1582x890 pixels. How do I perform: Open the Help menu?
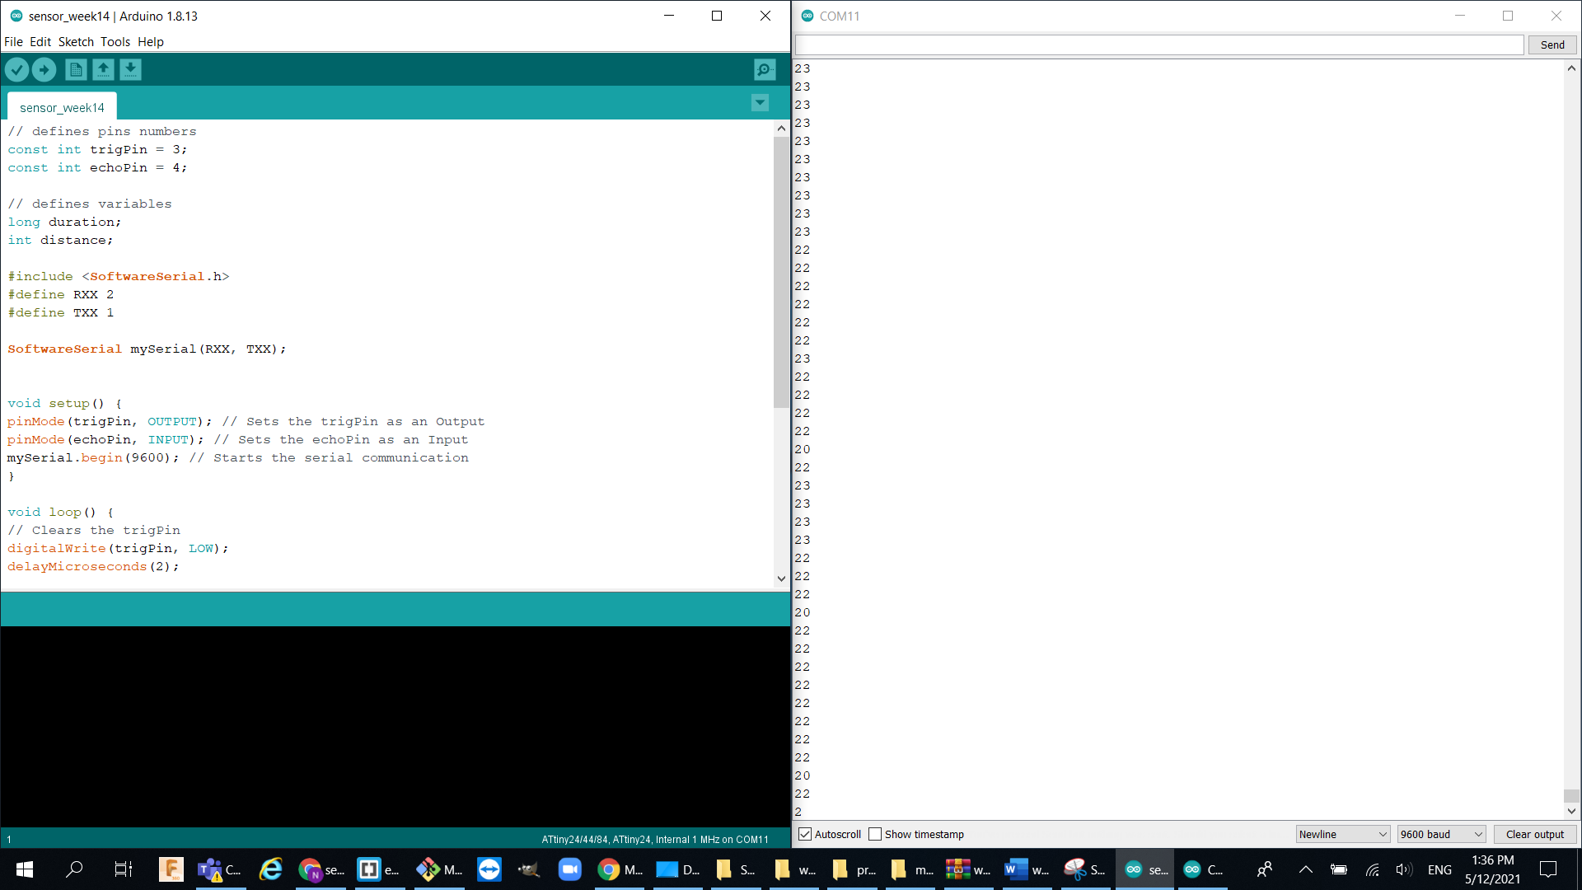point(151,42)
